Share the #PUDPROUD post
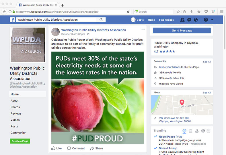The height and width of the screenshot is (155, 226). coord(97,148)
